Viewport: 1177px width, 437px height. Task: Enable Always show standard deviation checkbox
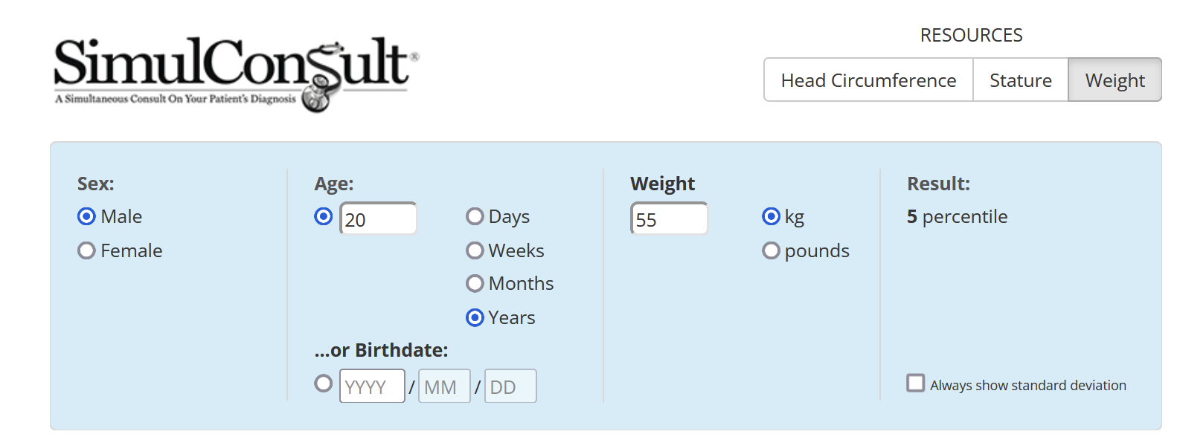tap(916, 383)
